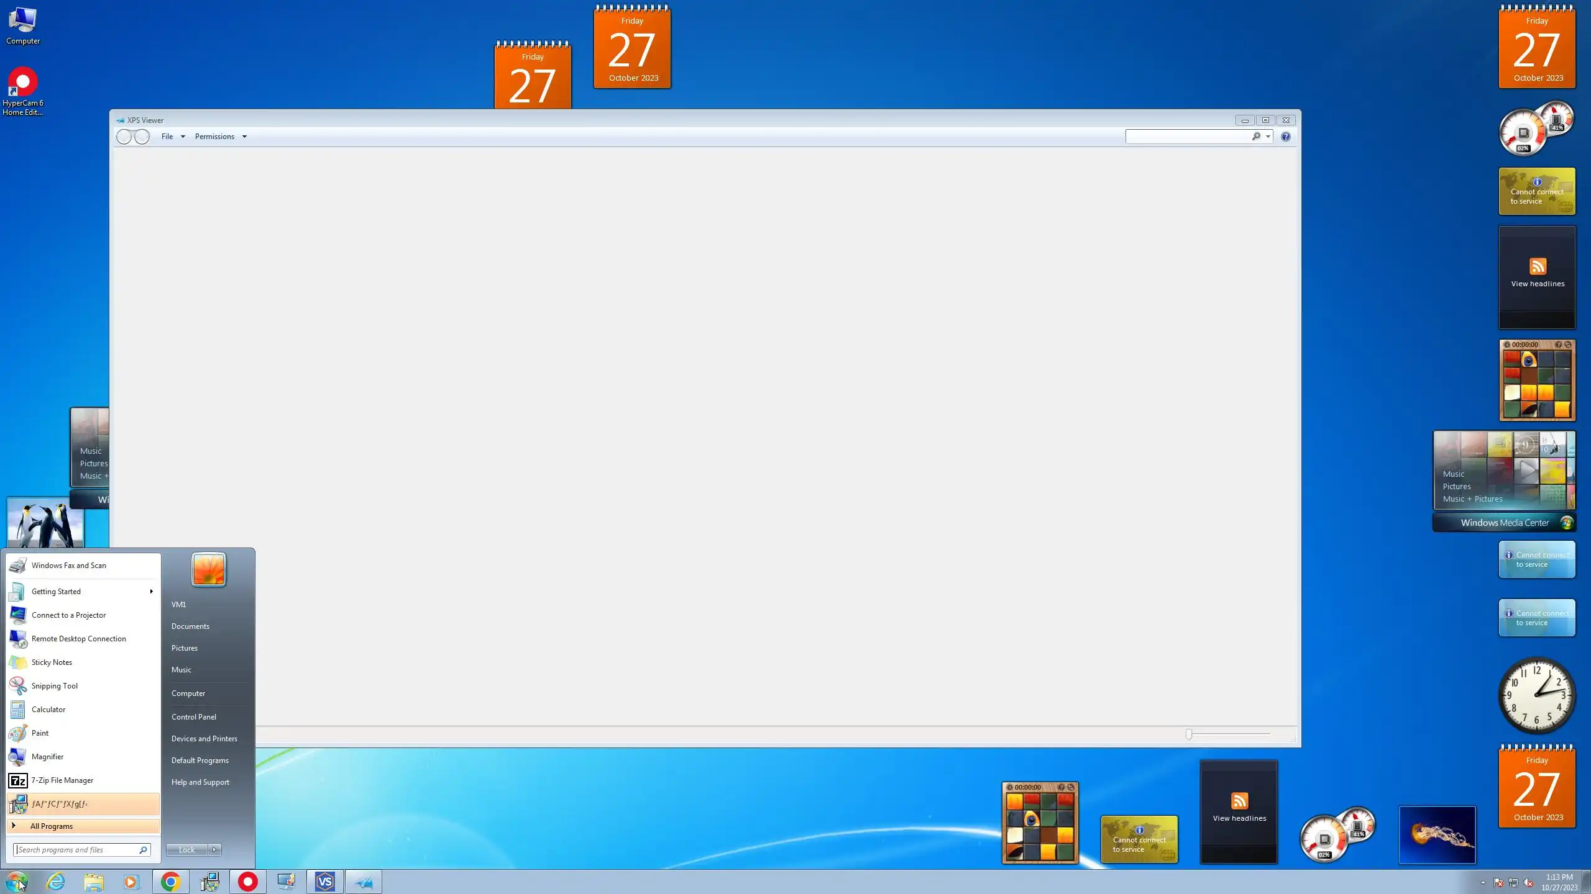The image size is (1591, 894).
Task: Click the HyperCam record taskbar icon
Action: click(x=248, y=882)
